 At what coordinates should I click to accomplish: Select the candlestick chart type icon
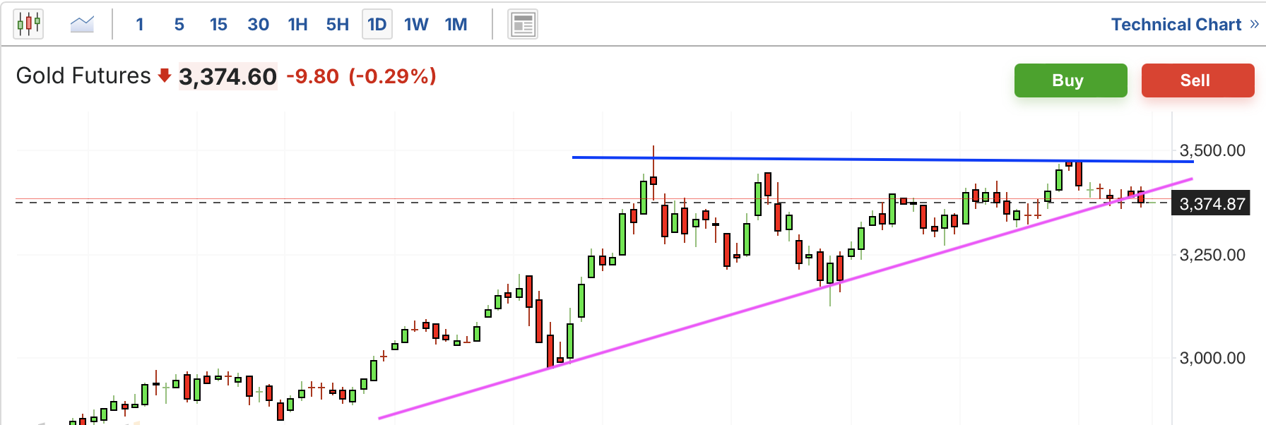pos(28,24)
